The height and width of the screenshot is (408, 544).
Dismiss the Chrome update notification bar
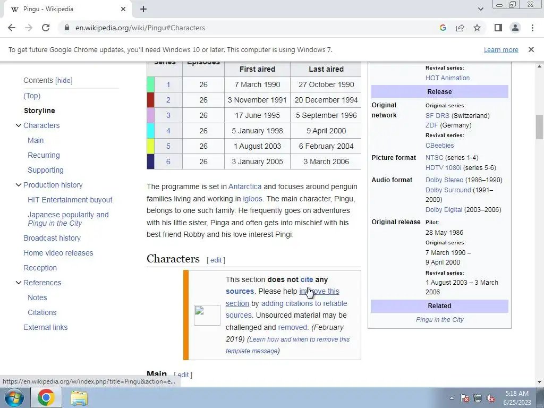[x=531, y=49]
